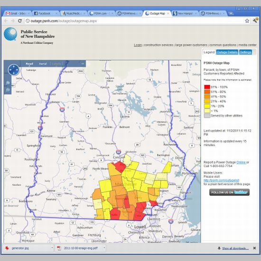The height and width of the screenshot is (261, 261).
Task: Close the downloads bar
Action: 254,248
